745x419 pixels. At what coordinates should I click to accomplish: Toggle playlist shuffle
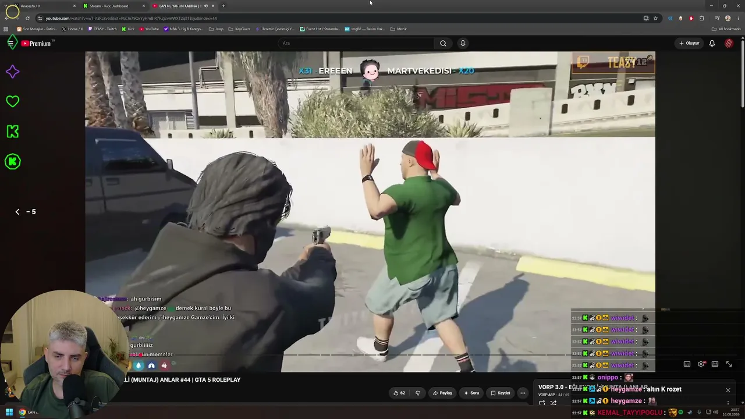tap(554, 403)
